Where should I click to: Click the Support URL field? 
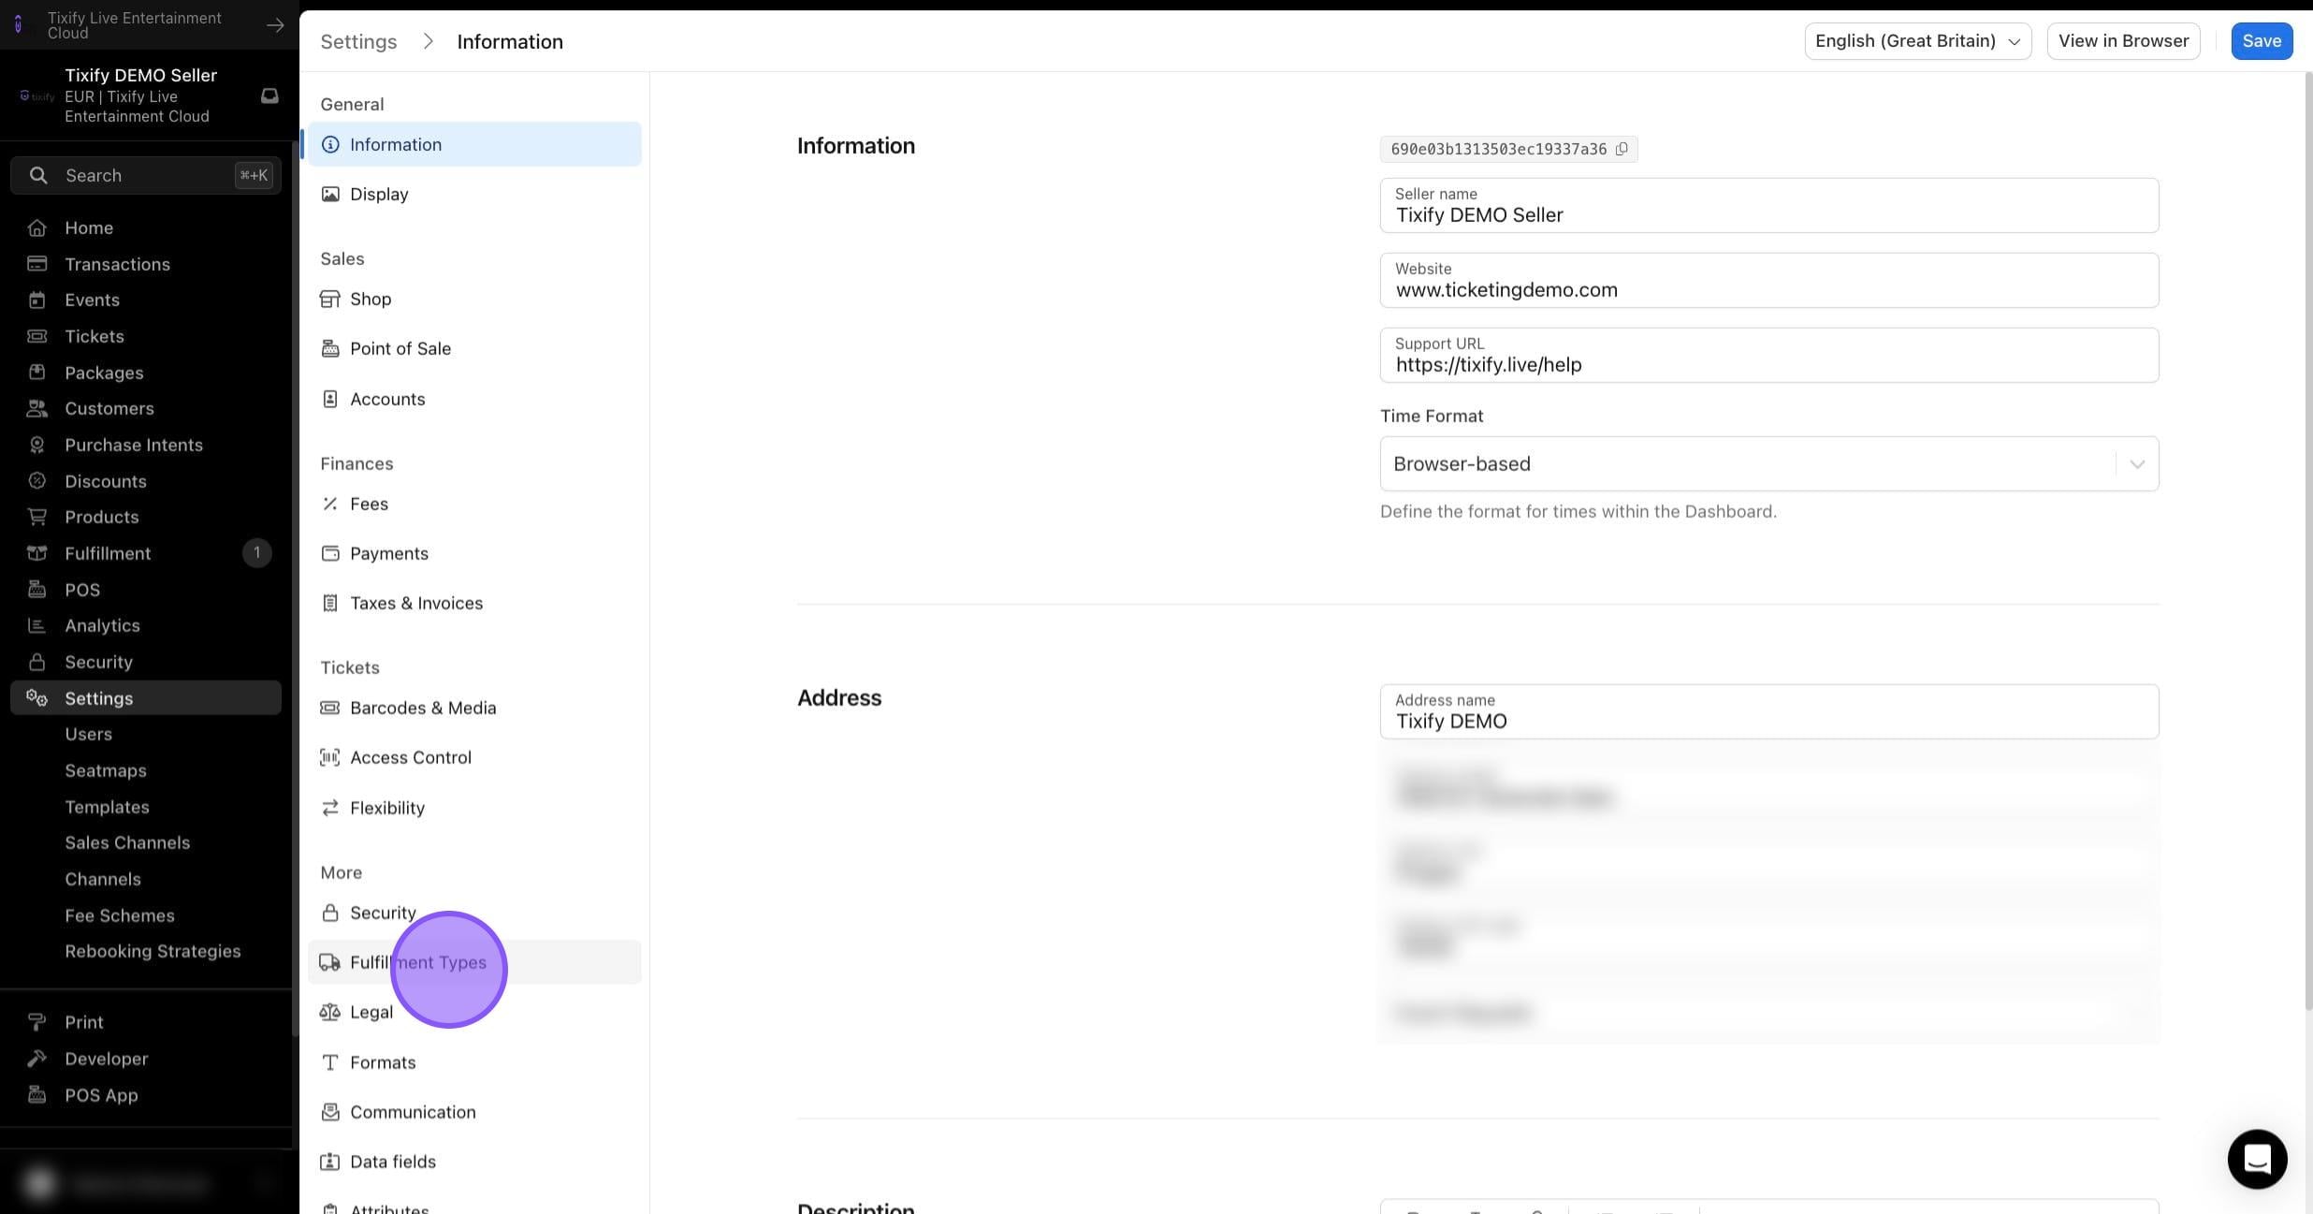tap(1768, 355)
